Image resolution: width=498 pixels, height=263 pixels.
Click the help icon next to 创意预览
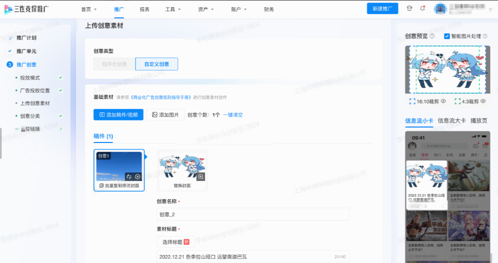tap(432, 36)
